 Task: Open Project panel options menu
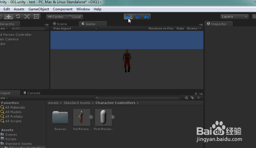[x=201, y=94]
